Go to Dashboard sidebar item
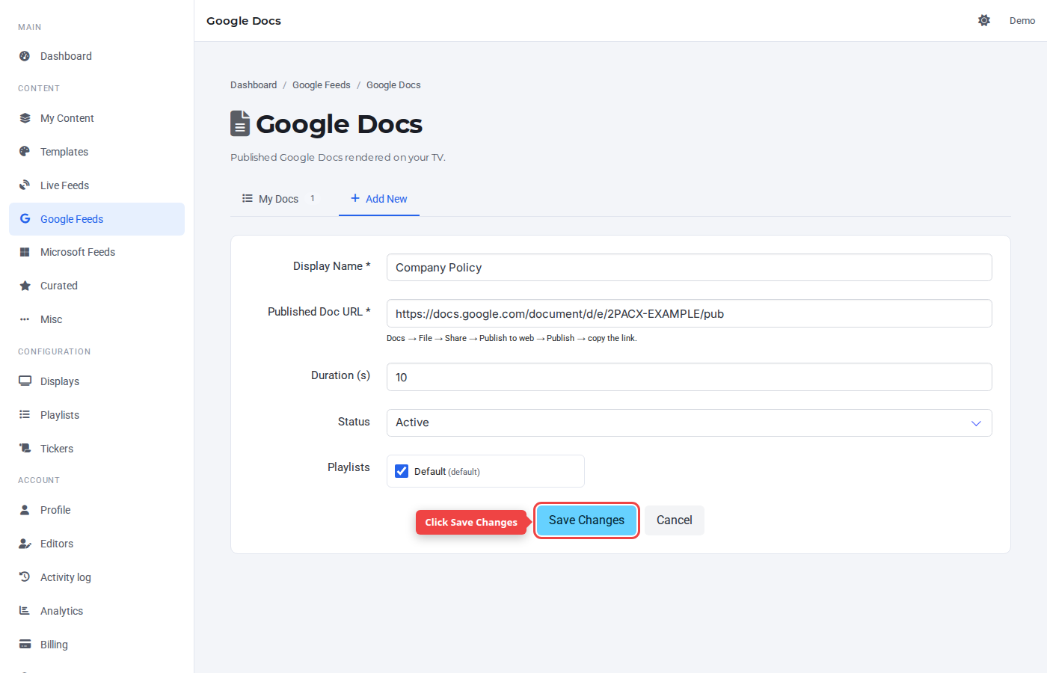The image size is (1047, 673). [x=97, y=56]
